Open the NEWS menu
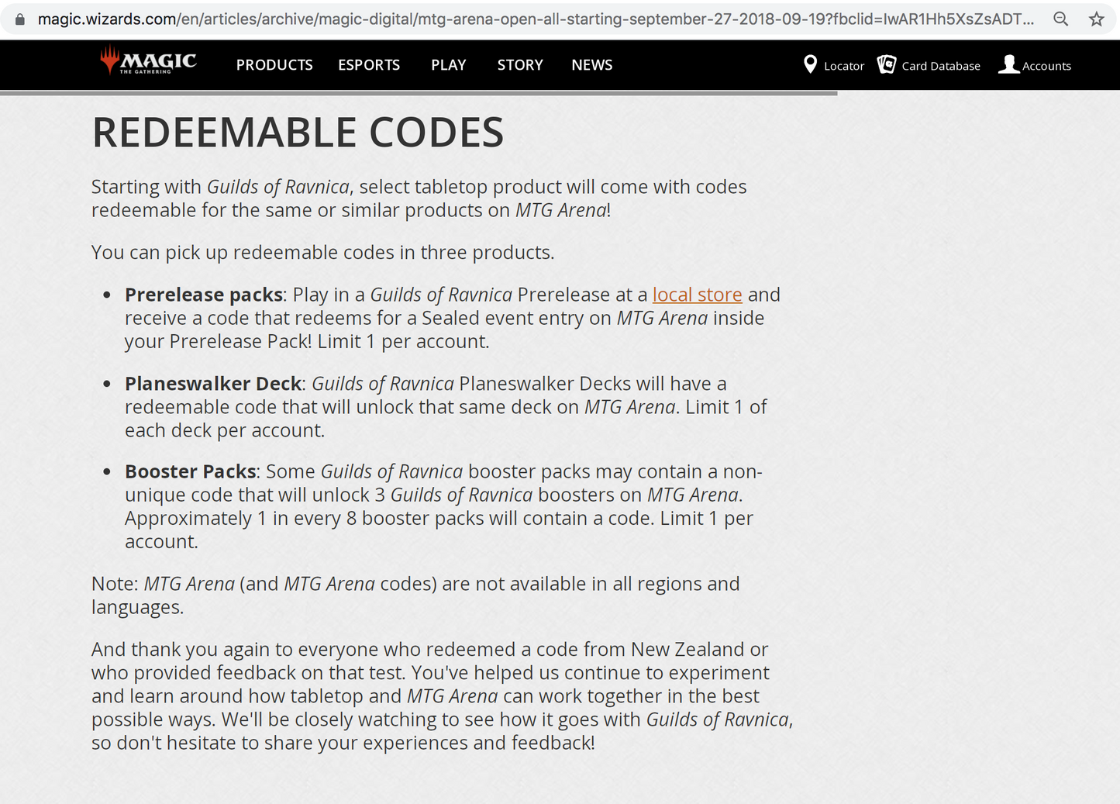 tap(592, 65)
